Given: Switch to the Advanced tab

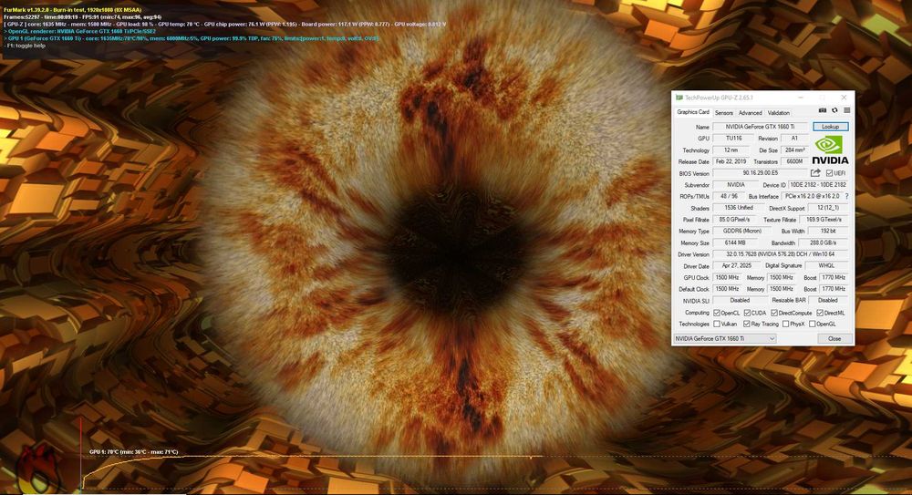Looking at the screenshot, I should (750, 113).
